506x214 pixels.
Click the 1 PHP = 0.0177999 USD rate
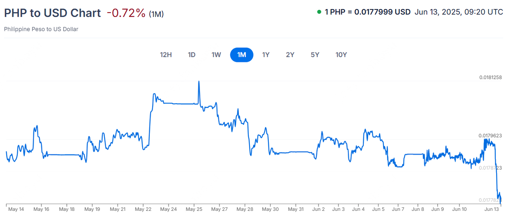(x=367, y=12)
